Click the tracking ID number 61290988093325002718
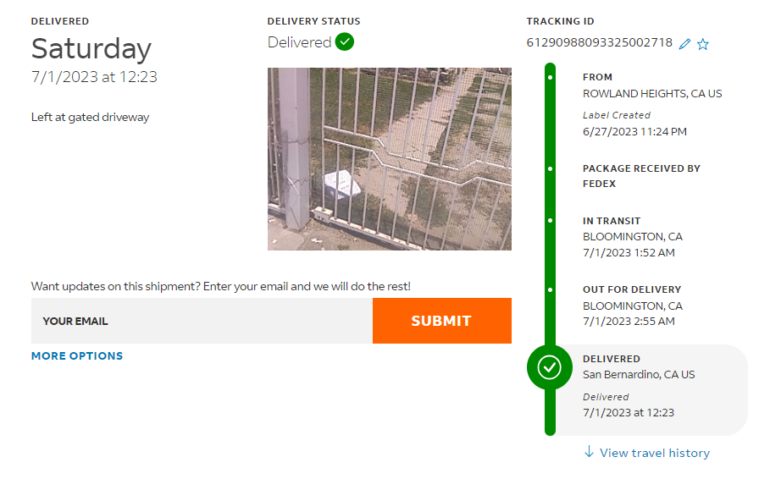This screenshot has height=490, width=781. point(600,42)
